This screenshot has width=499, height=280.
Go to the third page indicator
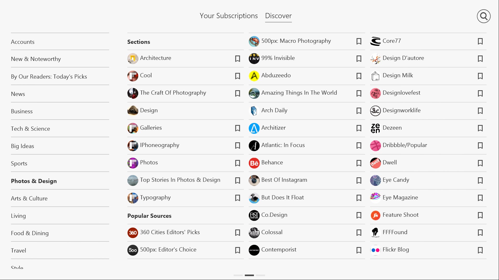point(260,275)
